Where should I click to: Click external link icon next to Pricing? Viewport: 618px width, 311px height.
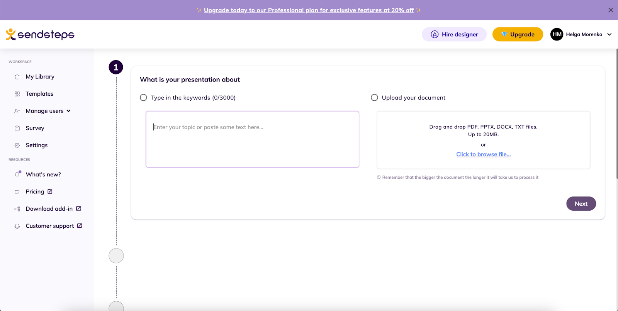point(50,191)
